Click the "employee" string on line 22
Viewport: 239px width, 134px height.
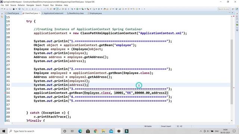click(x=123, y=45)
